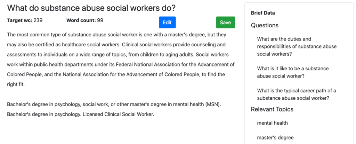Click the blue Edit button
Screen dimensions: 356x144
point(167,22)
